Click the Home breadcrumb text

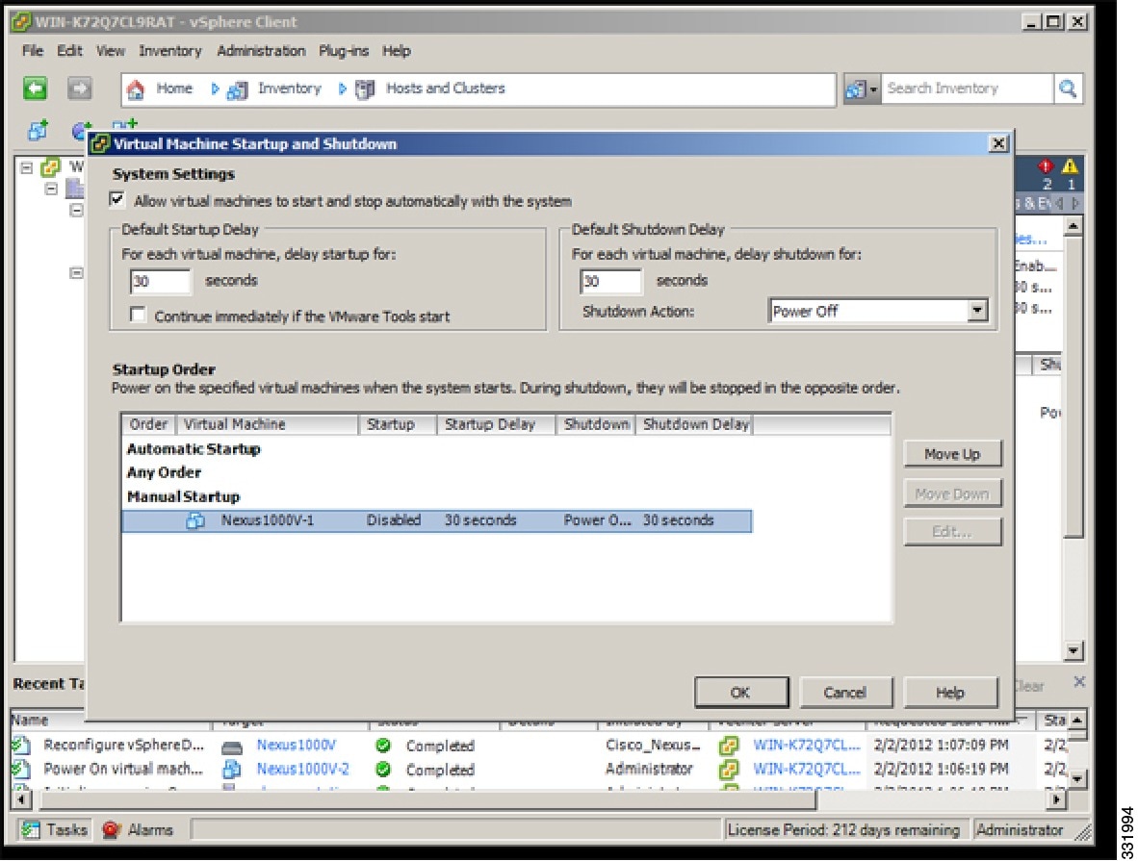click(x=174, y=89)
